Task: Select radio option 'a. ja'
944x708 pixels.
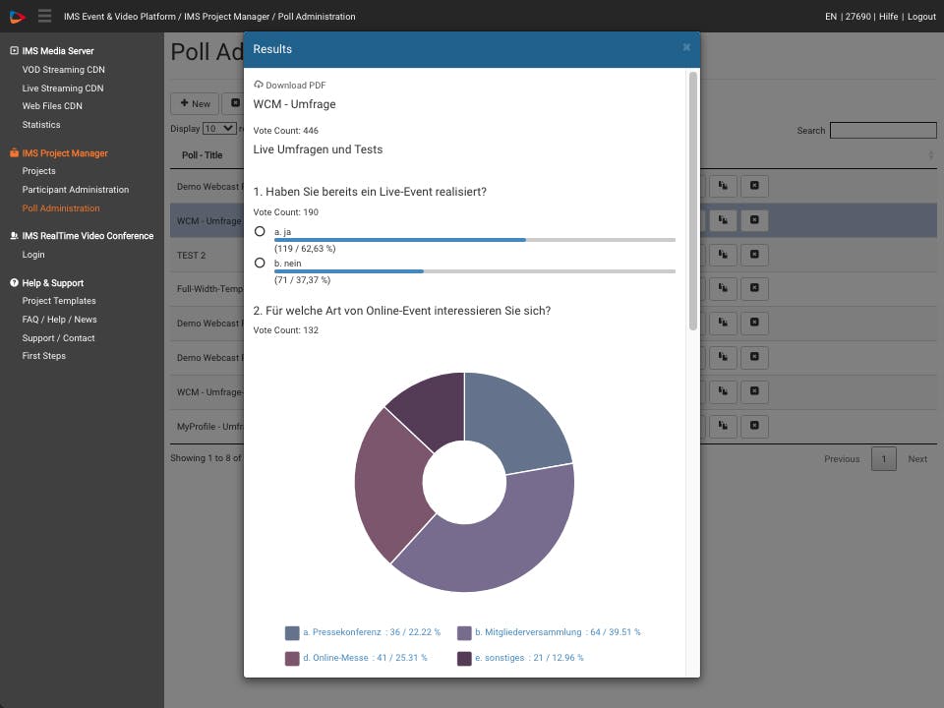Action: tap(260, 231)
